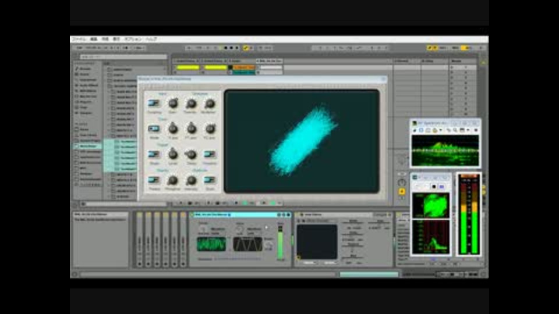Click the green volume meter of oscilloscope device

point(281,242)
